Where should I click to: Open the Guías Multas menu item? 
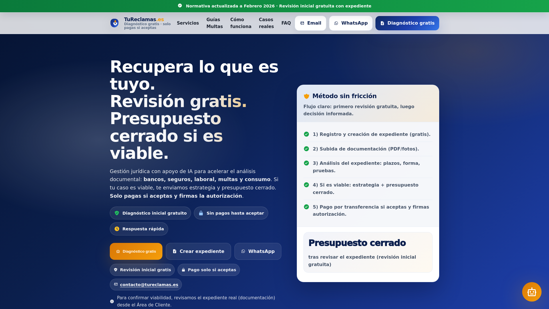pos(215,23)
